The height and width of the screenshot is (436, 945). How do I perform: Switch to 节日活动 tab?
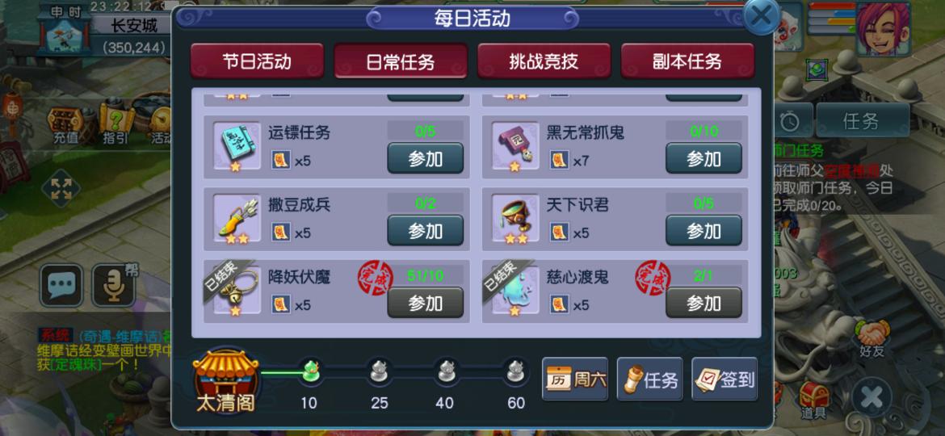pos(258,61)
